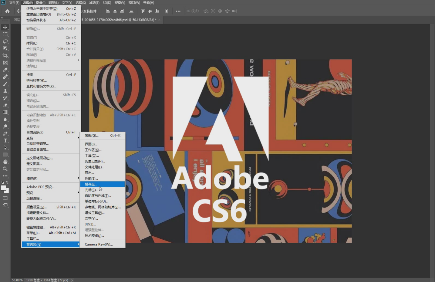Open the 窗口(W) menu
Viewport: 435px width, 282px height.
[134, 3]
